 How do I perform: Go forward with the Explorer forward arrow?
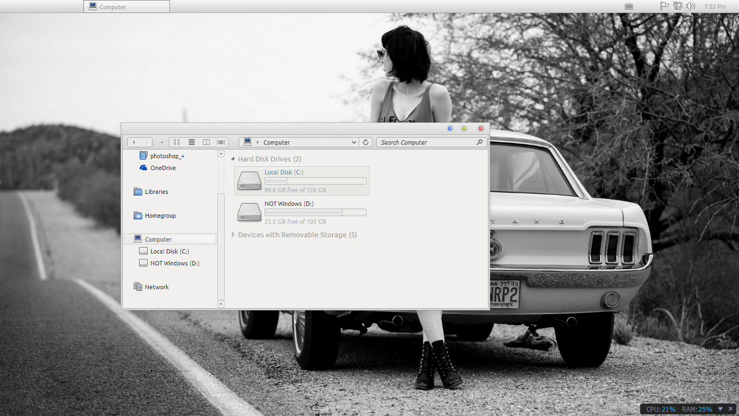tap(147, 142)
